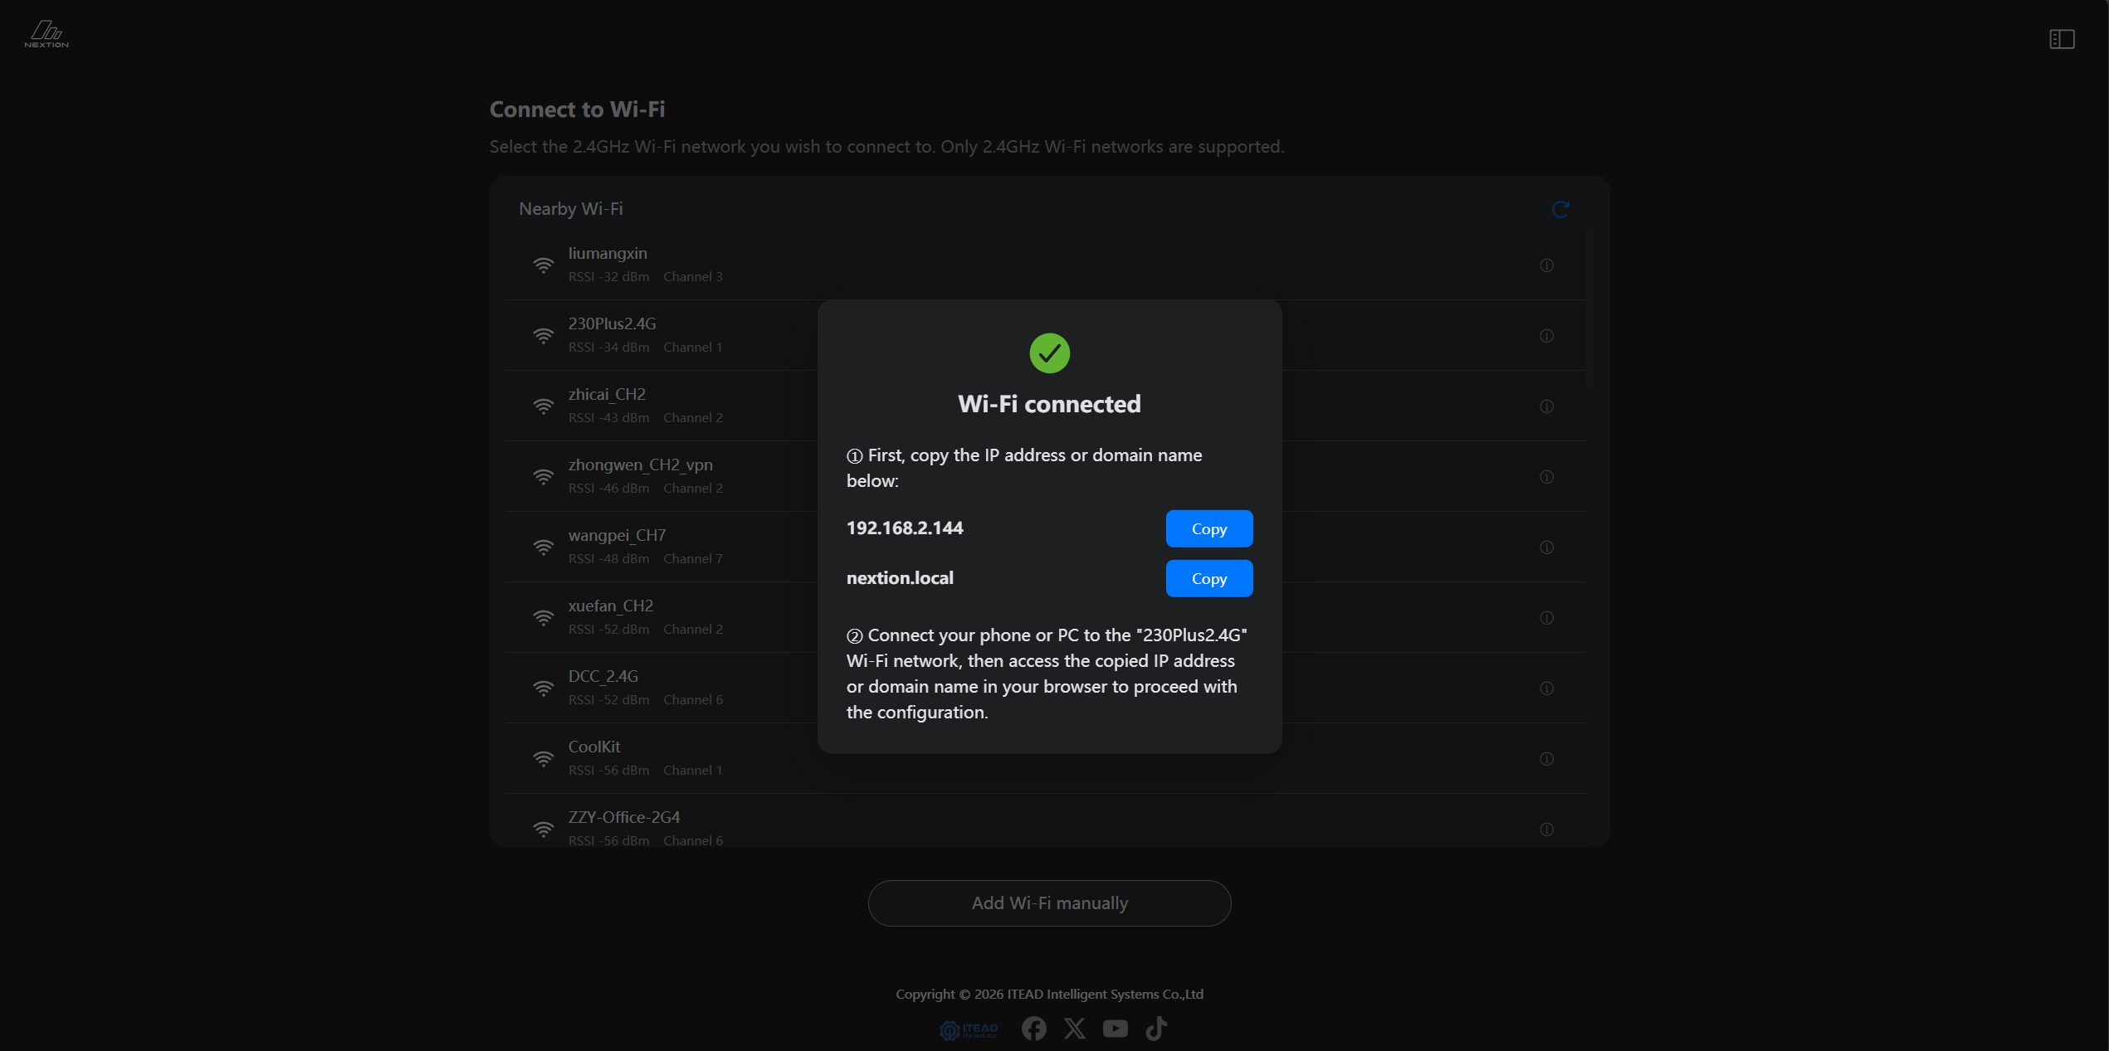Copy the nextion.local domain name
Viewport: 2109px width, 1051px height.
coord(1209,578)
